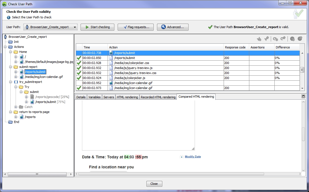This screenshot has height=192, width=309.
Task: Expand the /reports/geocode/ [25%] tree node
Action: [x=26, y=97]
